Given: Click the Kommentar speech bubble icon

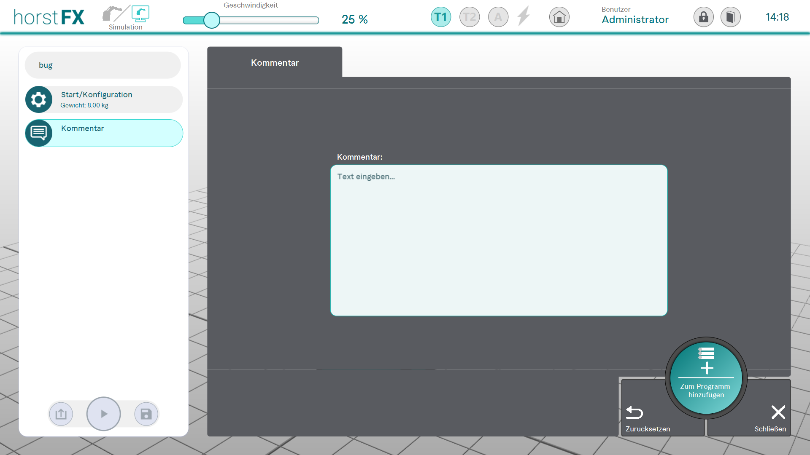Looking at the screenshot, I should click(39, 133).
